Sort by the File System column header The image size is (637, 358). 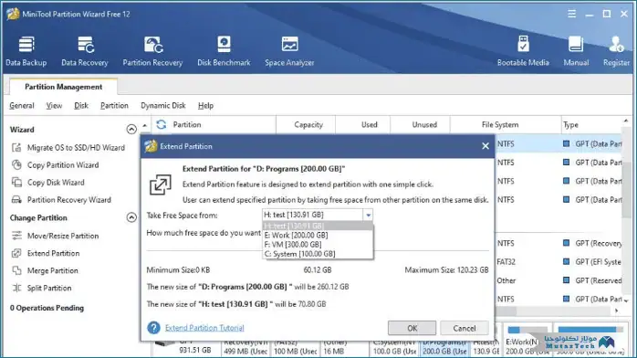506,125
